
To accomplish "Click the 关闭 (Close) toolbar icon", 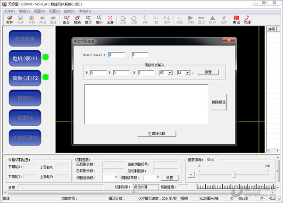I will tap(42, 20).
